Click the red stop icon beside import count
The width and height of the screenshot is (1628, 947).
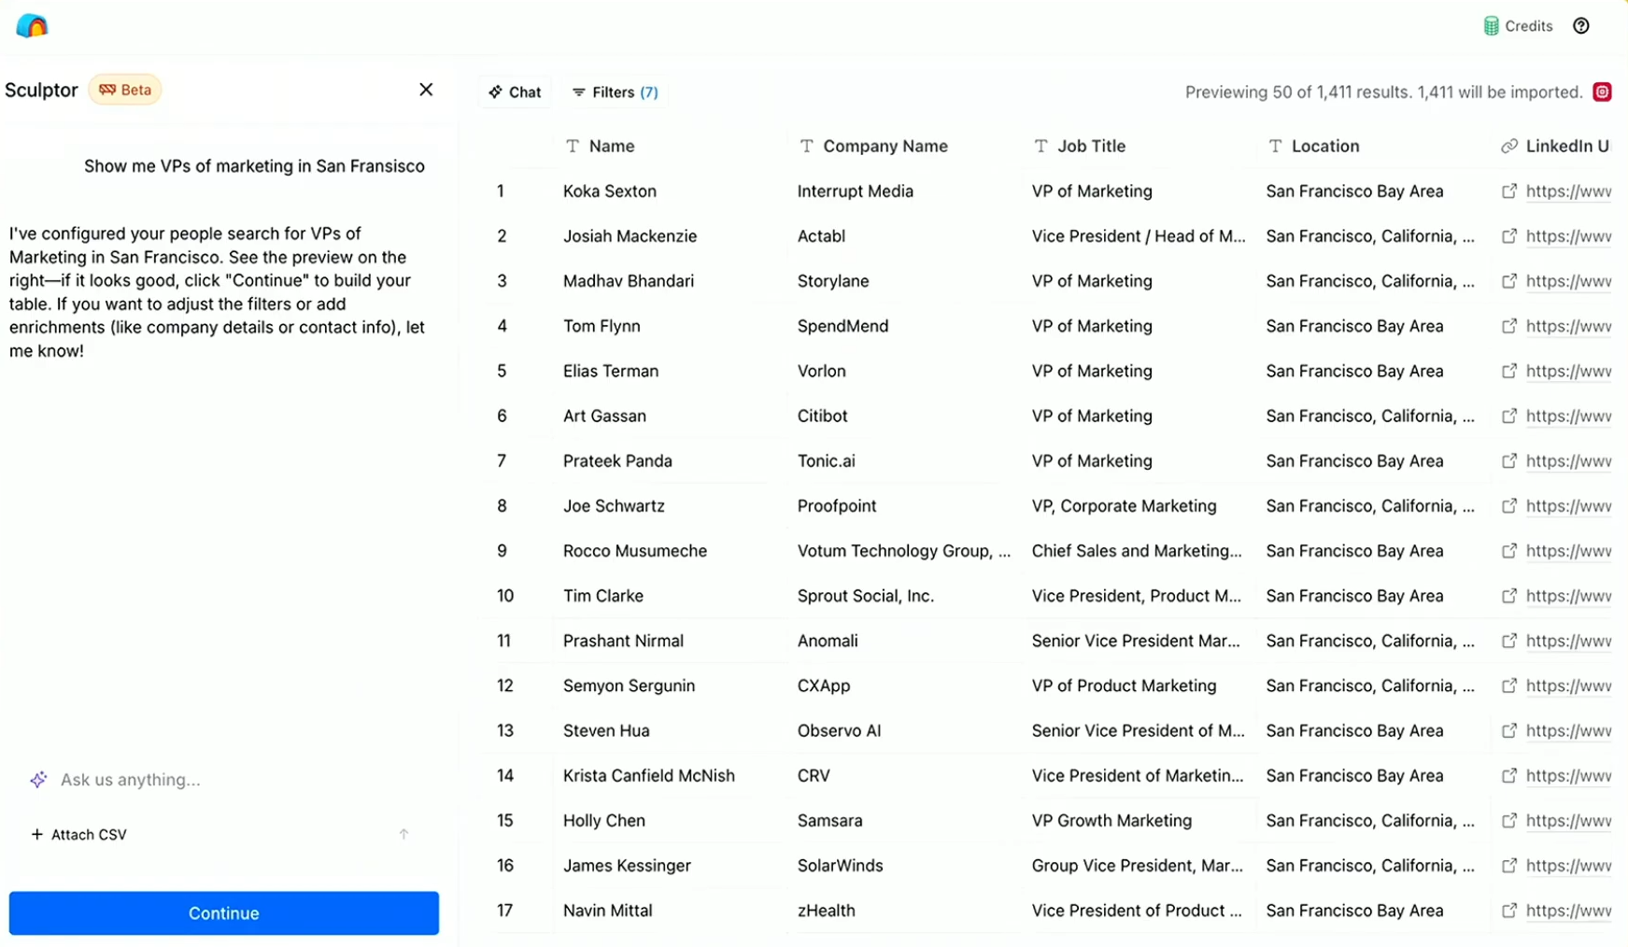pos(1602,92)
